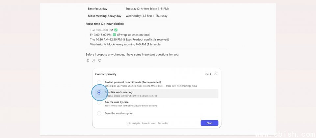Copy the assistant's response with the copy icon
The image size is (316, 138).
pos(88,61)
